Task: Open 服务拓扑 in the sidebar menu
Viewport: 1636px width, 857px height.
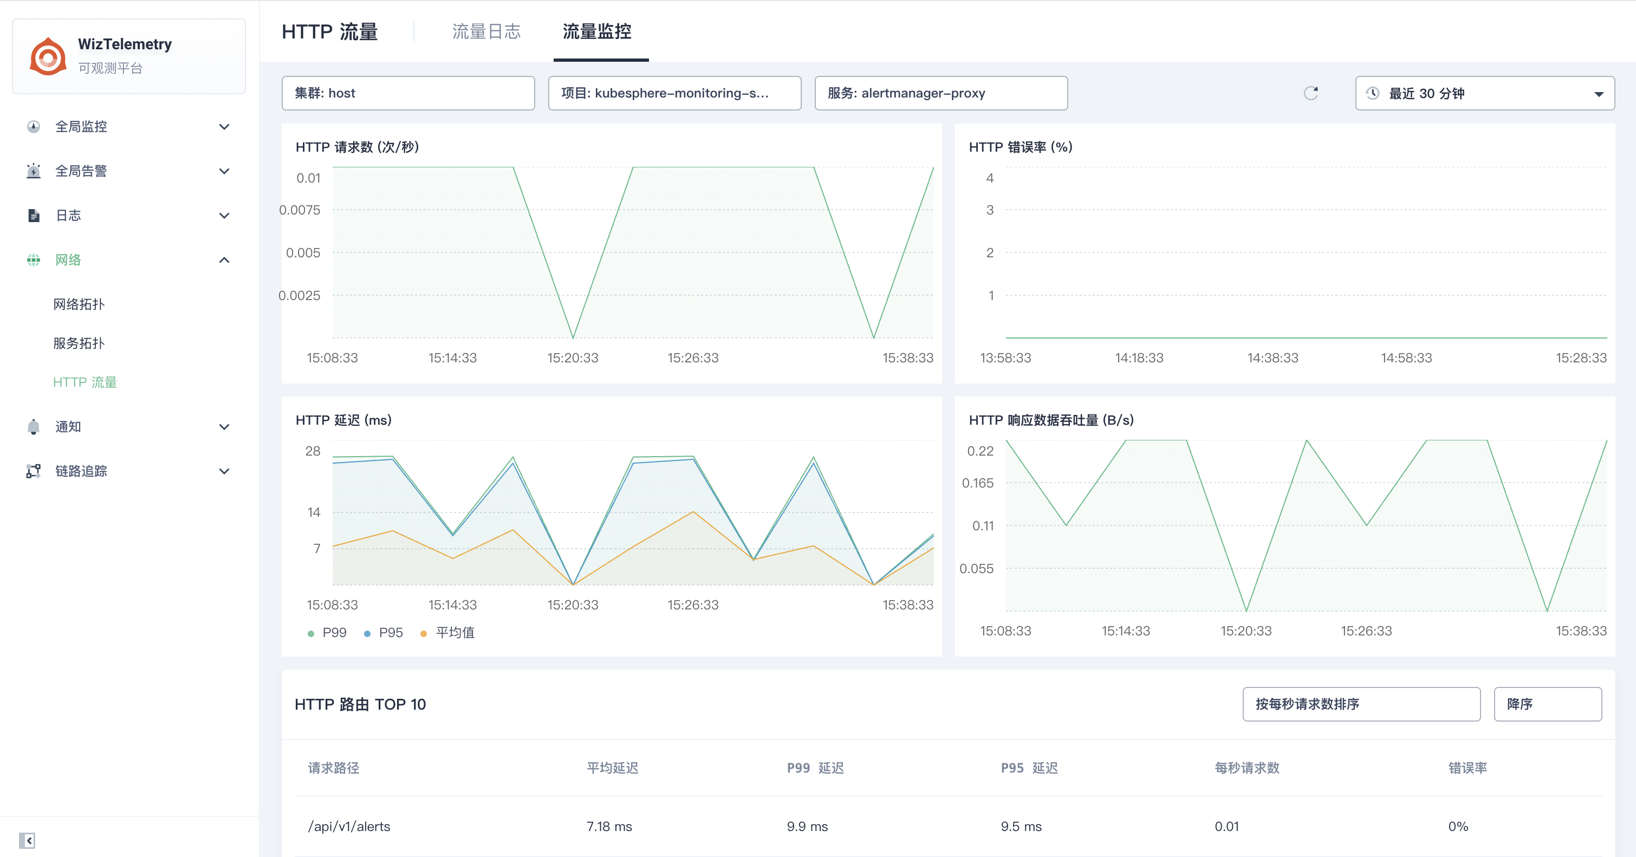Action: pyautogui.click(x=79, y=343)
